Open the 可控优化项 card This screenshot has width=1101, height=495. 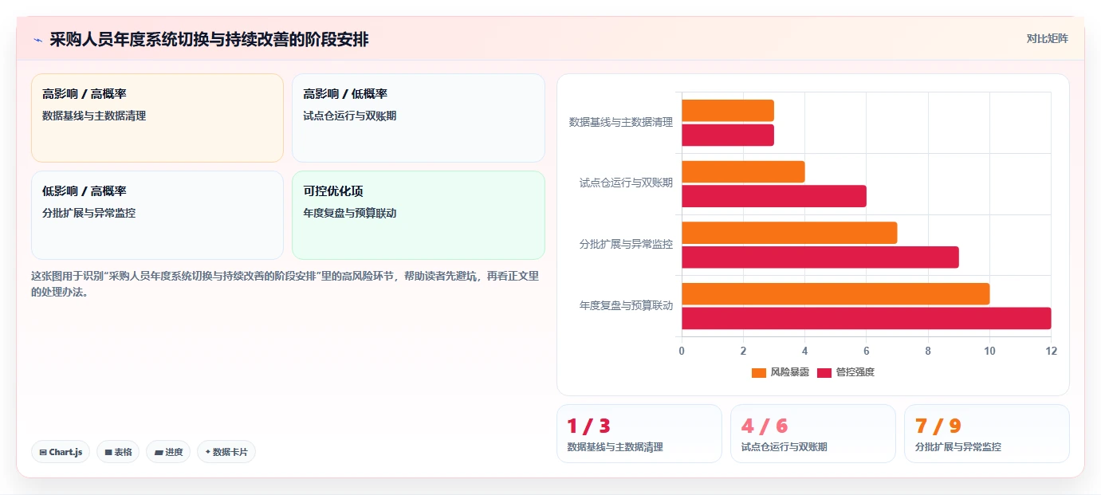[419, 215]
